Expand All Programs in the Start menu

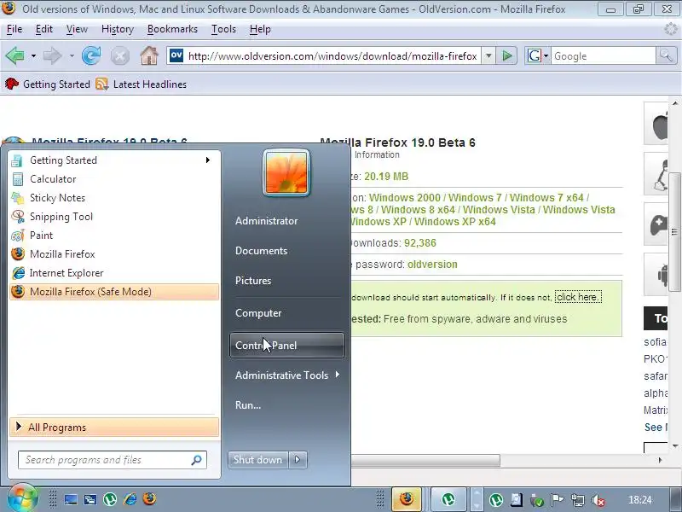click(x=114, y=428)
